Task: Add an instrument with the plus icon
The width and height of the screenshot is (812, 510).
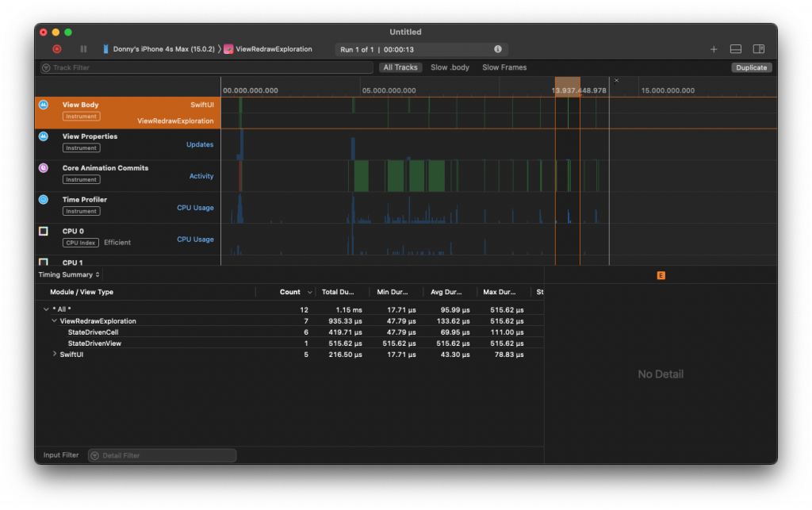Action: 714,49
